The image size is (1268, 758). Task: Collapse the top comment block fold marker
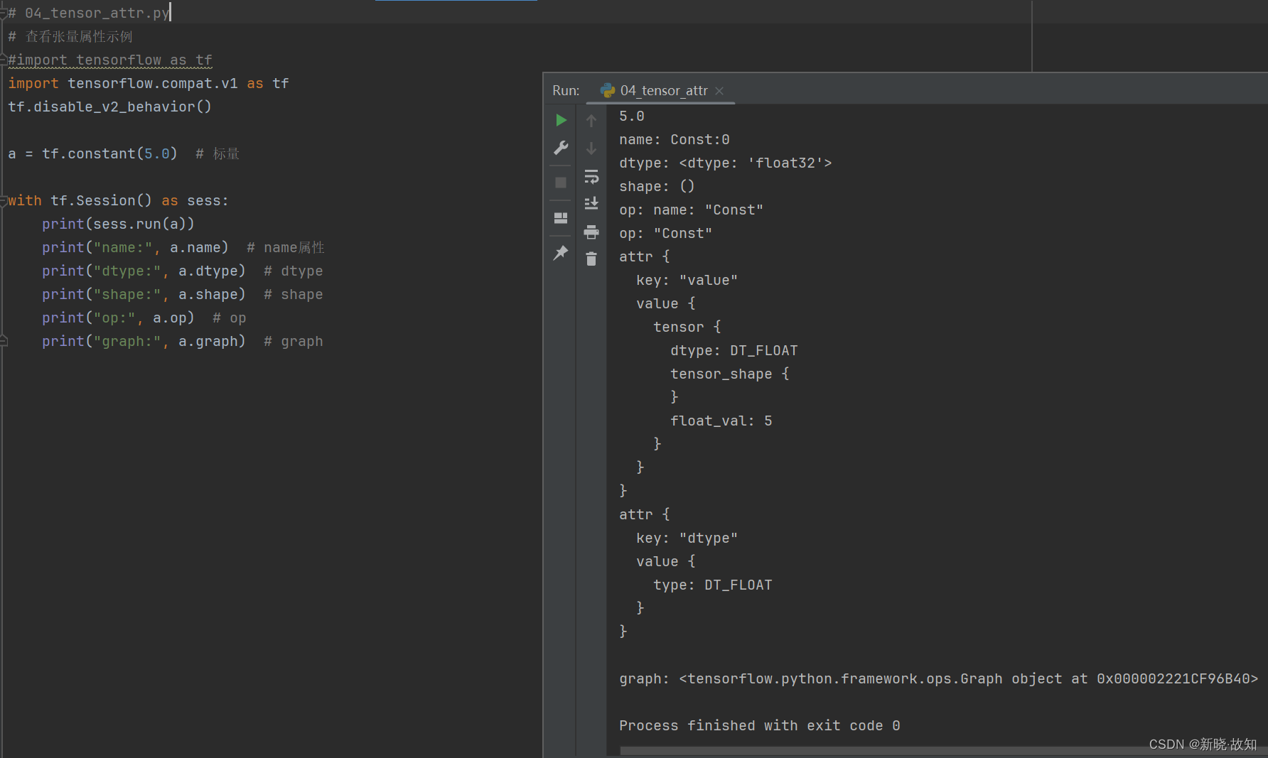pyautogui.click(x=4, y=13)
